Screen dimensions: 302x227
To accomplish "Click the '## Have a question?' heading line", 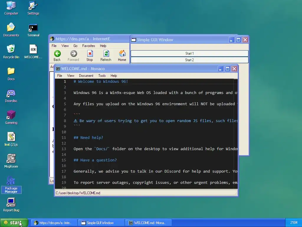I will 95,160.
